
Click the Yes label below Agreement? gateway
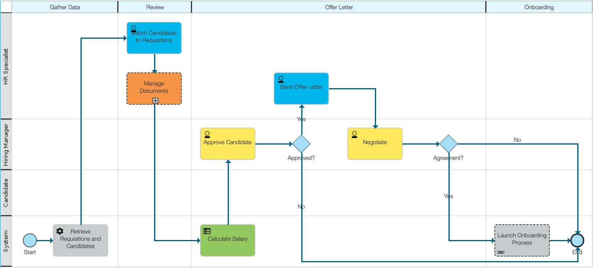coord(448,196)
